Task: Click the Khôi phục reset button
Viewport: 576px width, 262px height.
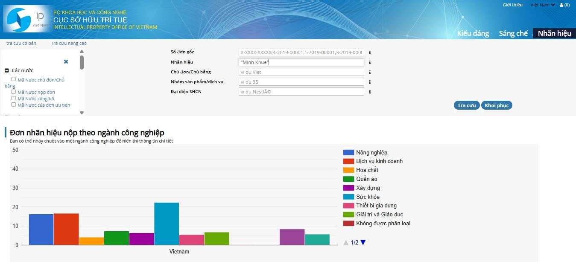Action: click(x=497, y=105)
